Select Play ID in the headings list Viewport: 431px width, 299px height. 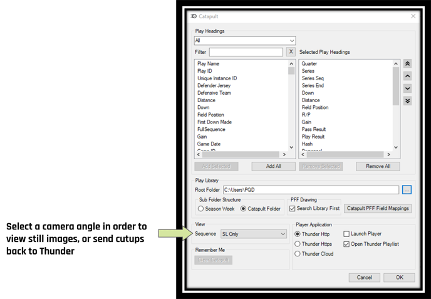click(204, 71)
